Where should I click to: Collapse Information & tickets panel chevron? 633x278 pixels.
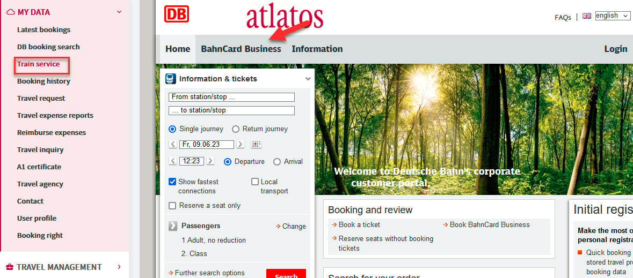pos(308,79)
